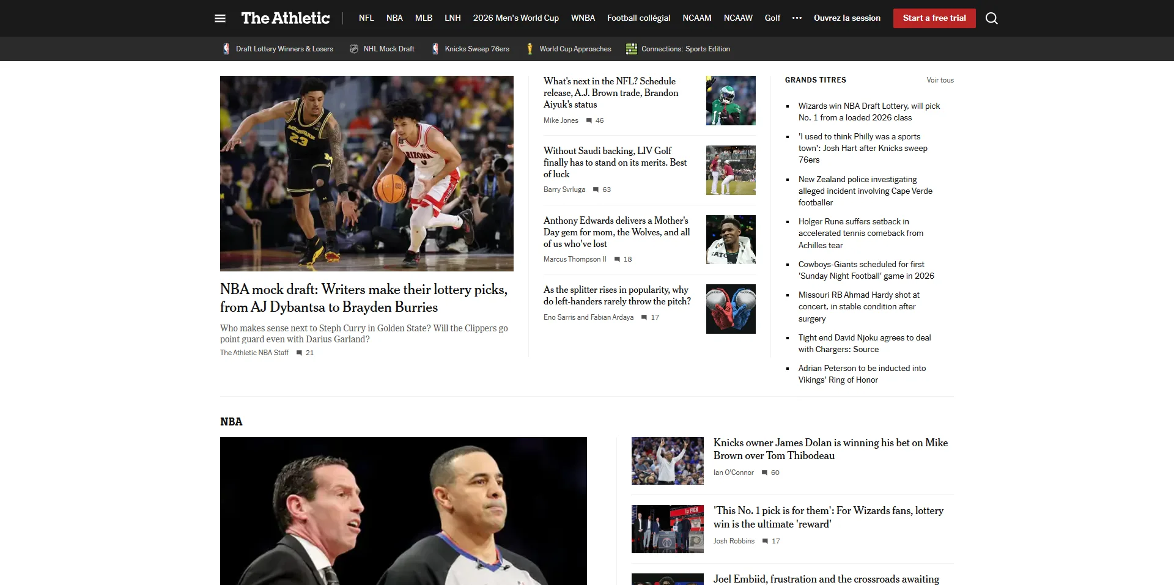Screen dimensions: 1174x585
Task: Click The Athletic NBA Staff byline
Action: point(254,353)
